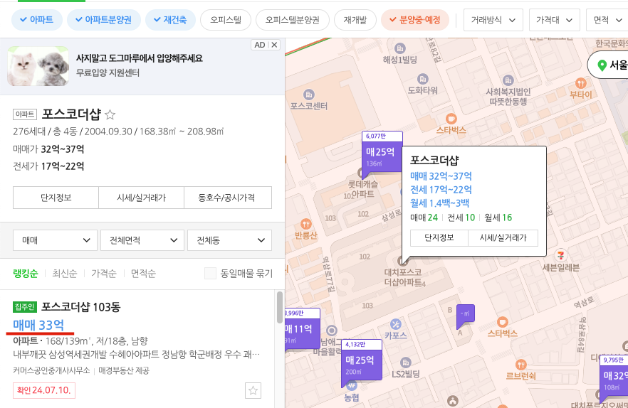Click the 롯데캐슬아파트 map pin icon
This screenshot has height=408, width=628.
(x=362, y=173)
